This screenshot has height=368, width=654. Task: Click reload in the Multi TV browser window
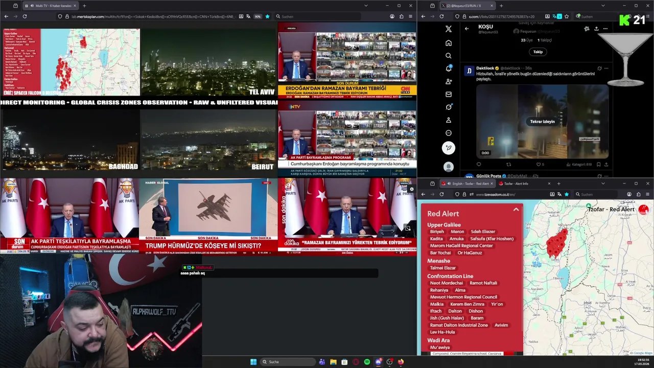tap(25, 16)
